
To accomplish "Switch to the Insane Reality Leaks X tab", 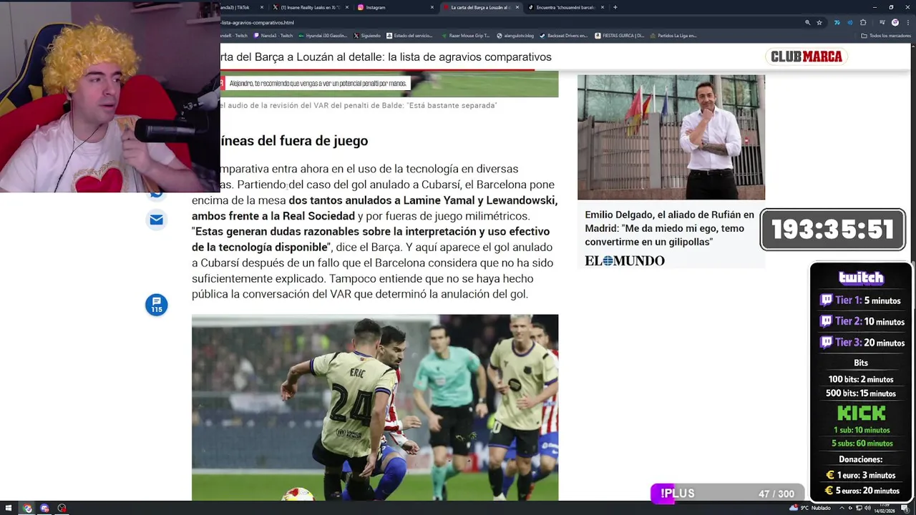I will (x=309, y=7).
